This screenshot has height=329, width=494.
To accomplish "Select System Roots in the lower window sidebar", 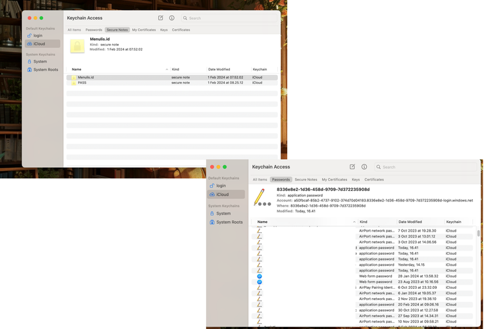I will coord(229,222).
